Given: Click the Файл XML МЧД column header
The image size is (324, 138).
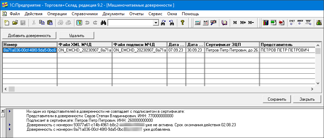Looking at the screenshot, I should point(85,45).
